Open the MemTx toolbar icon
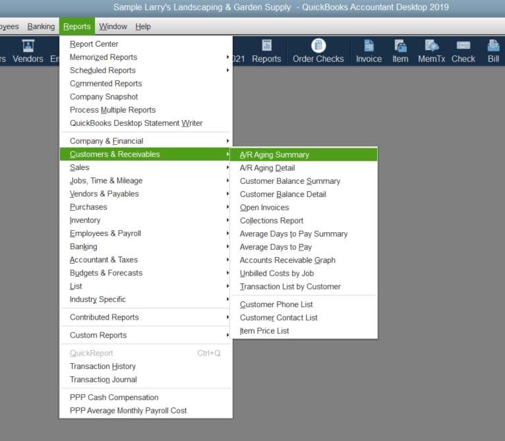Image resolution: width=505 pixels, height=441 pixels. (432, 51)
